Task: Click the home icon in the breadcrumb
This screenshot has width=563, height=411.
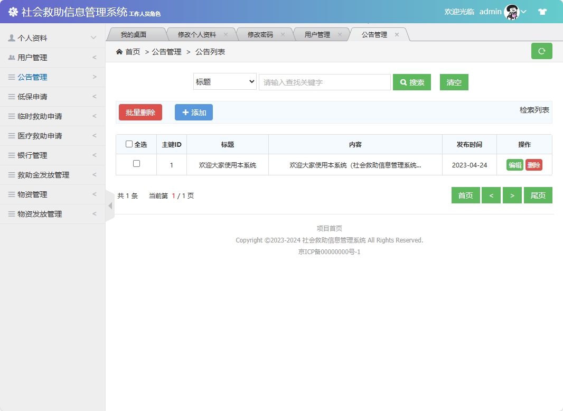Action: (119, 51)
